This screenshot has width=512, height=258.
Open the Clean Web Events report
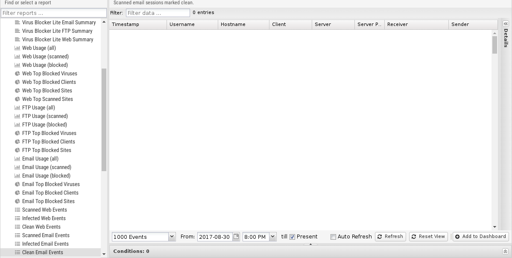41,227
